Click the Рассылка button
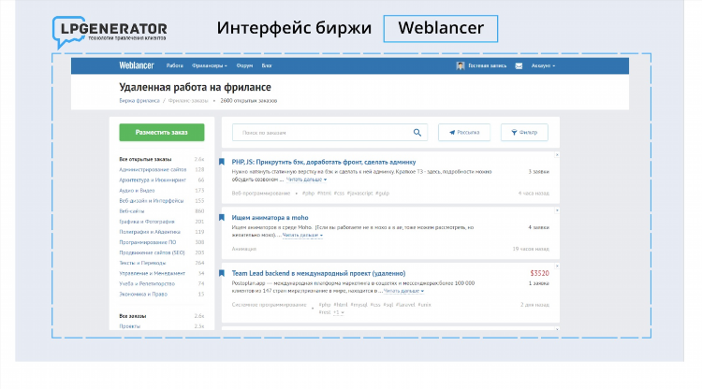702x389 pixels. (464, 133)
